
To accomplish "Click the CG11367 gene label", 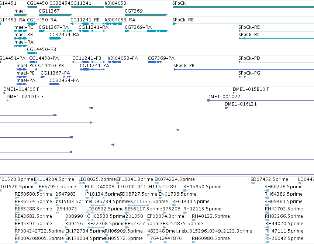I will (49, 11).
